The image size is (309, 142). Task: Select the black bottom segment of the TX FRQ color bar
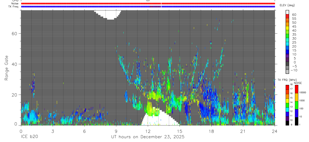[287, 123]
